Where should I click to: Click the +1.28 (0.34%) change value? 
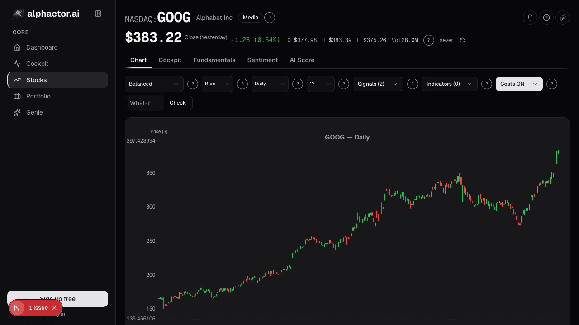tap(256, 40)
